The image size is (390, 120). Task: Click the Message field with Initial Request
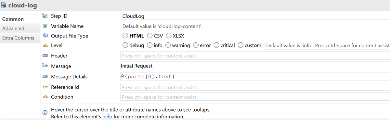click(255, 66)
